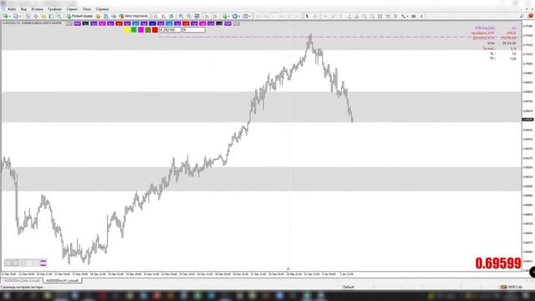Image resolution: width=535 pixels, height=301 pixels.
Task: Click the Spread label in info panel
Action: coord(488,48)
